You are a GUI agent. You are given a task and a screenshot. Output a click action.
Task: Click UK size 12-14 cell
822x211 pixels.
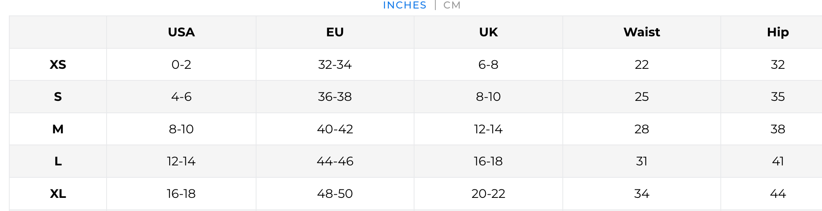click(488, 129)
